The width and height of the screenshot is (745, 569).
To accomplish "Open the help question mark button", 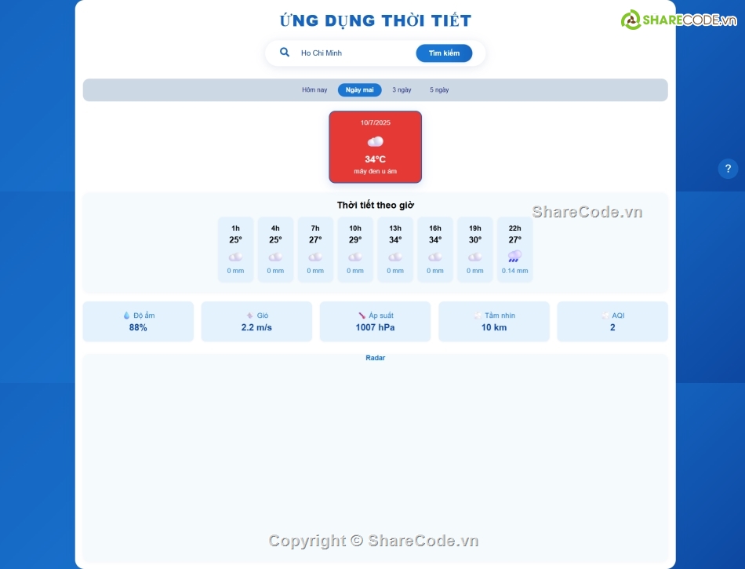I will 728,168.
